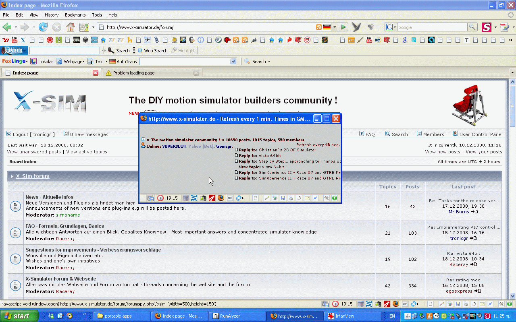This screenshot has width=516, height=322.
Task: Open the Back button history dropdown arrow
Action: click(x=16, y=27)
